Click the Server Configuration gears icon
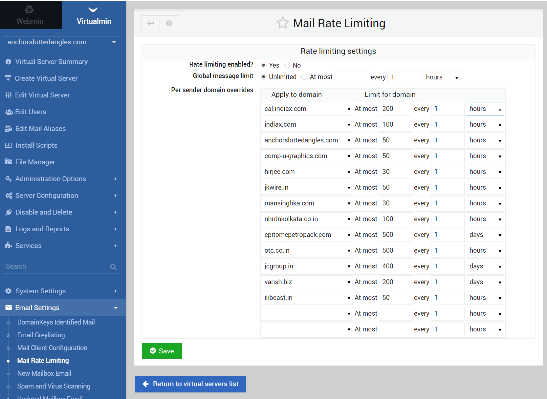 click(x=9, y=196)
